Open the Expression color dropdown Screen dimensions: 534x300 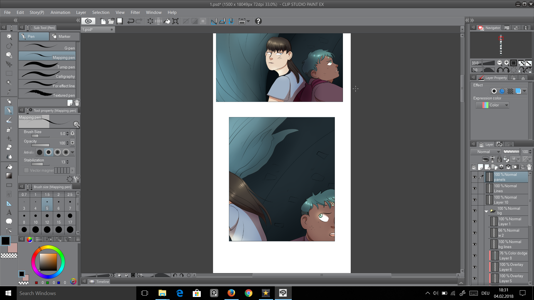click(x=492, y=105)
